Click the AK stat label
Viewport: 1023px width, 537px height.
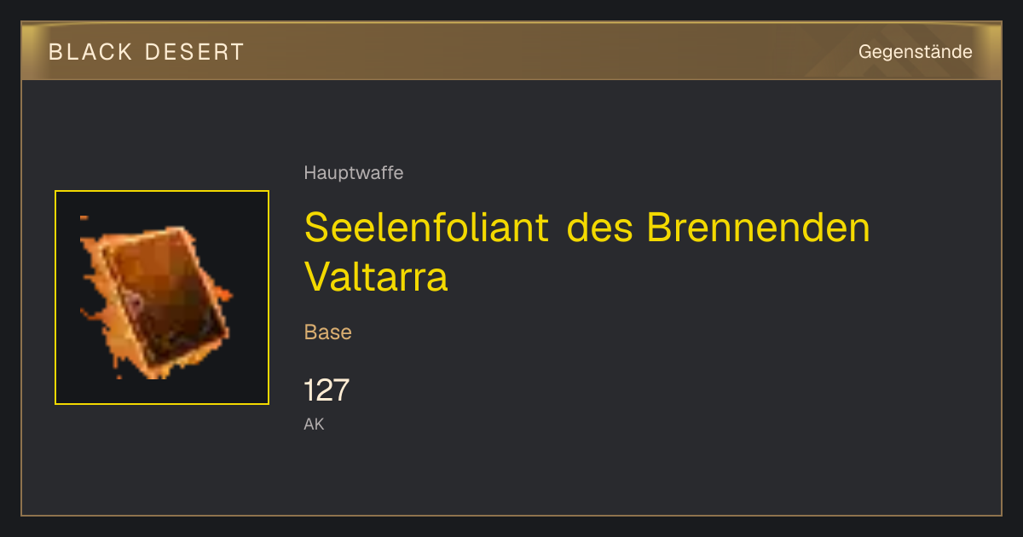[x=315, y=424]
